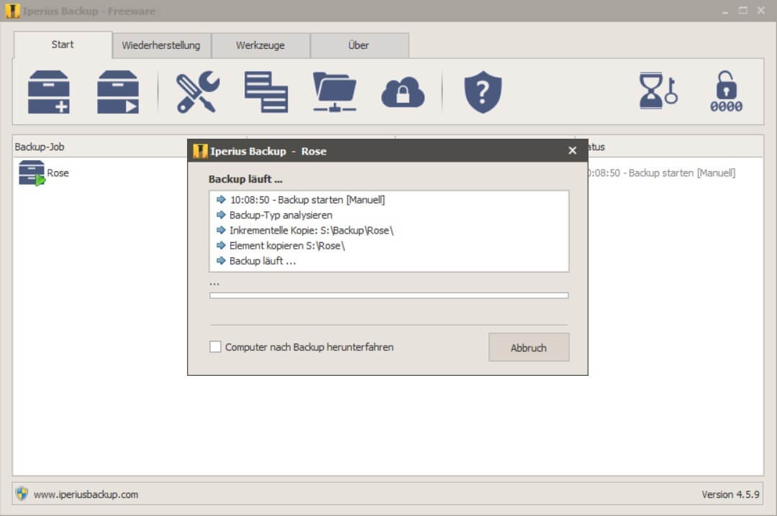The height and width of the screenshot is (516, 777).
Task: Click Iperius logo in main title bar
Action: click(x=13, y=11)
